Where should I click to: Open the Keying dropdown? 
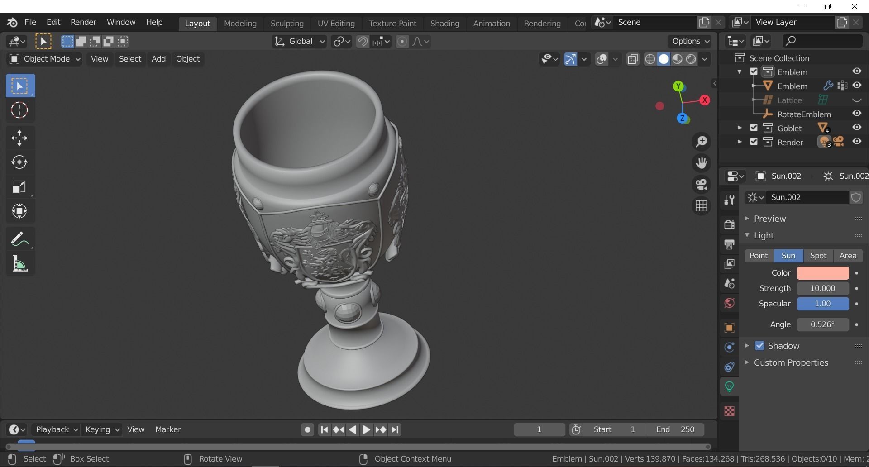[102, 429]
